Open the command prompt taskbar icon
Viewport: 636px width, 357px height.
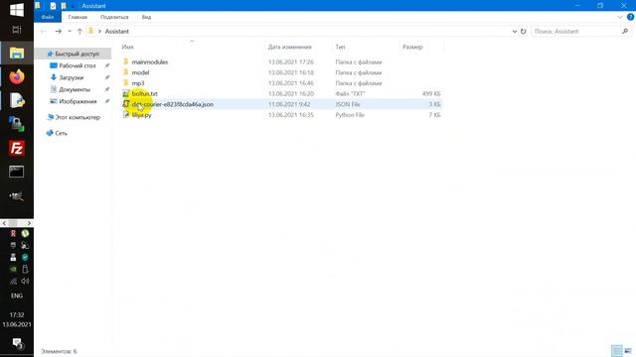[x=17, y=172]
